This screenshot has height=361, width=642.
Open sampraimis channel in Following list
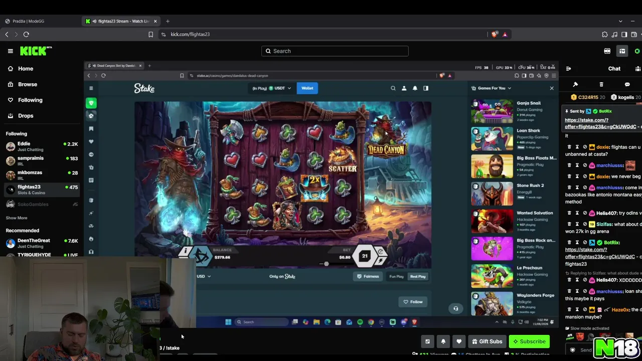pos(42,160)
